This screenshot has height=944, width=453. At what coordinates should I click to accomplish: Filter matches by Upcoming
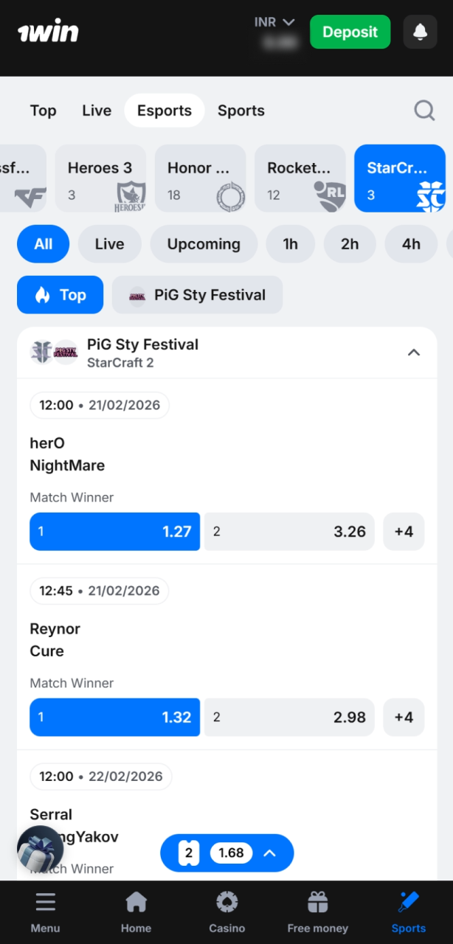(204, 244)
